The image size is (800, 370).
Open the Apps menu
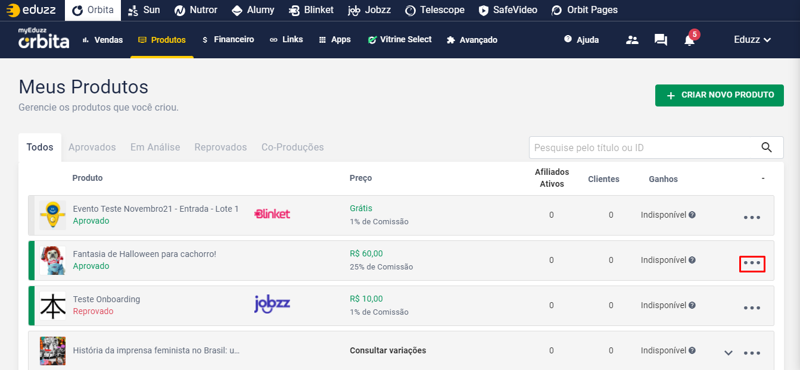coord(335,40)
